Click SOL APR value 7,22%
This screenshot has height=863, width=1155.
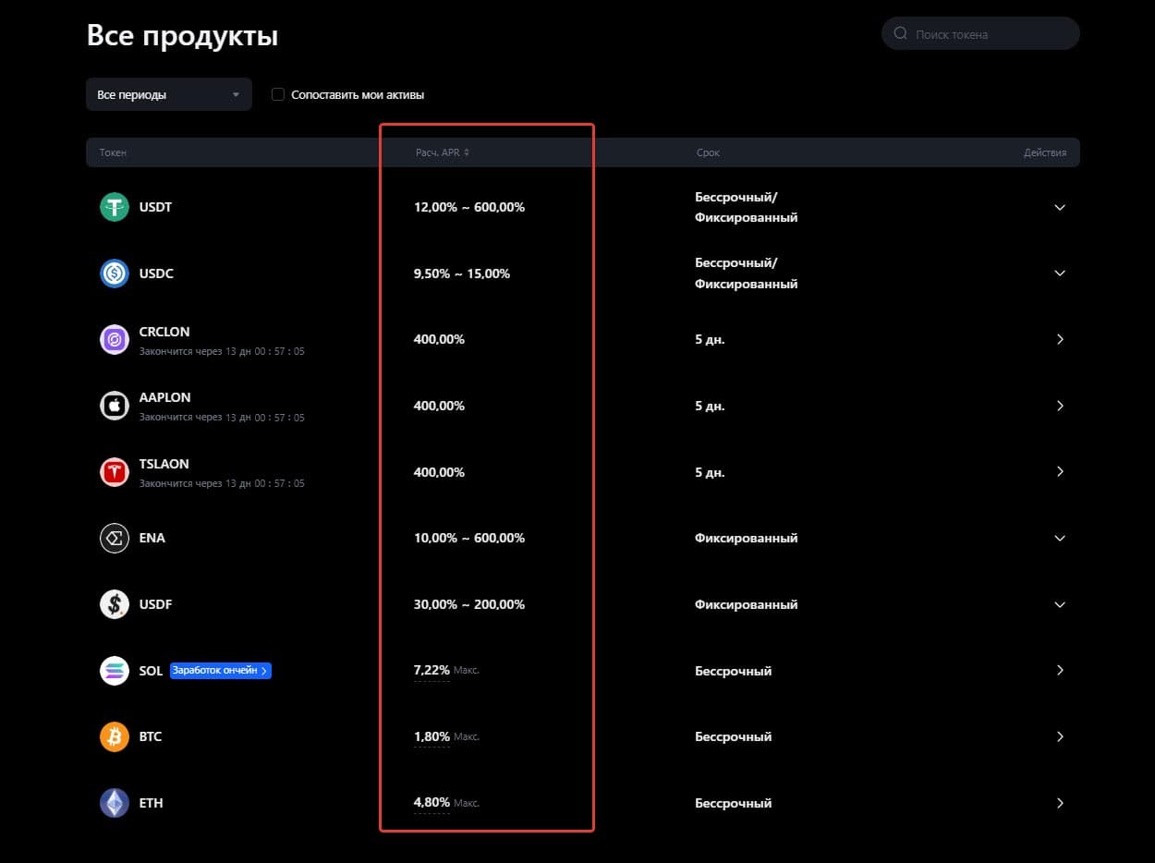(x=432, y=670)
